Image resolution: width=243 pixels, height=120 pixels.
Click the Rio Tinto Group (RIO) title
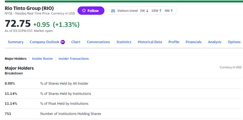click(x=29, y=8)
